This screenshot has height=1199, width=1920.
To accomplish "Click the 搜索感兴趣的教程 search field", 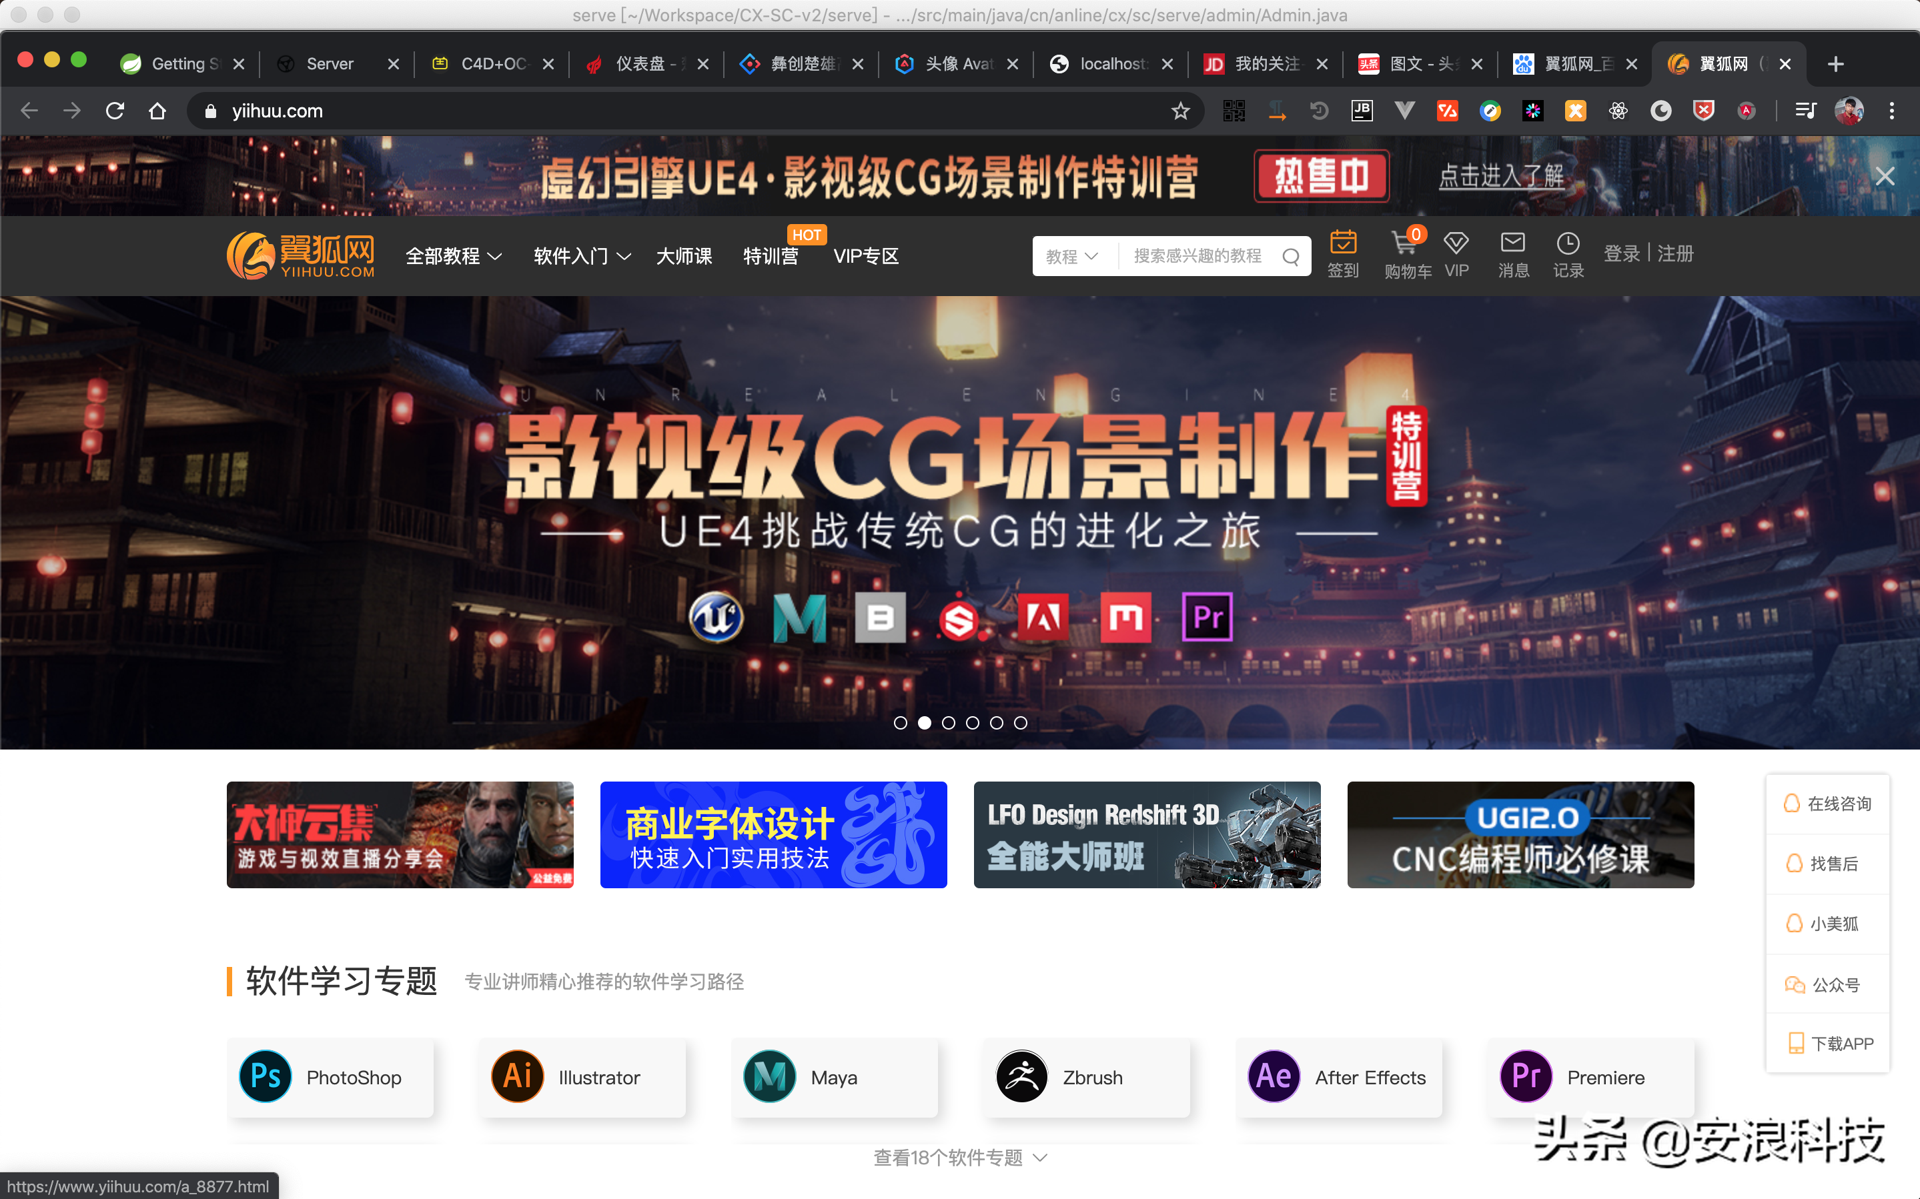I will (x=1197, y=256).
